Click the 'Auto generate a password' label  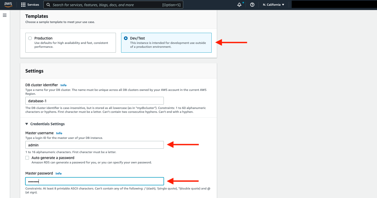53,158
